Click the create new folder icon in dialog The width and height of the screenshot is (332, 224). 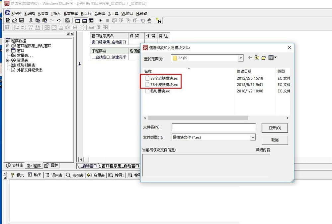pos(264,58)
